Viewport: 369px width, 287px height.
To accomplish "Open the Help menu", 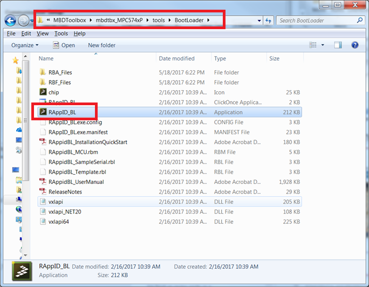I will [79, 33].
